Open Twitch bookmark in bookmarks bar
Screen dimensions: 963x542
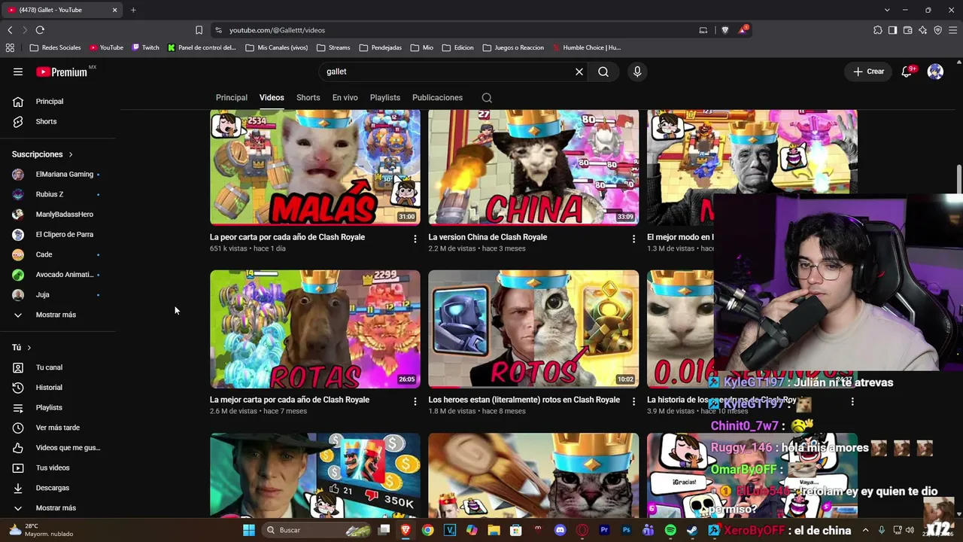[146, 47]
